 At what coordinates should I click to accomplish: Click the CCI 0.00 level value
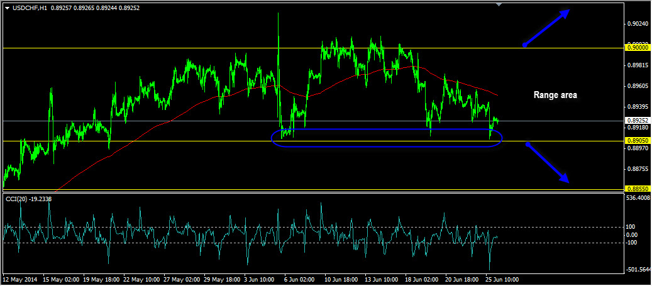pos(633,235)
